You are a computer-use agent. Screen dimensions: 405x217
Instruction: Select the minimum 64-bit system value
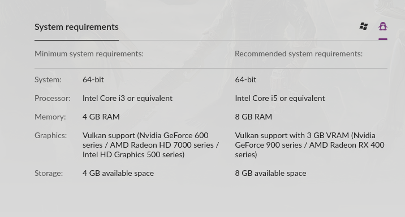[x=93, y=80]
